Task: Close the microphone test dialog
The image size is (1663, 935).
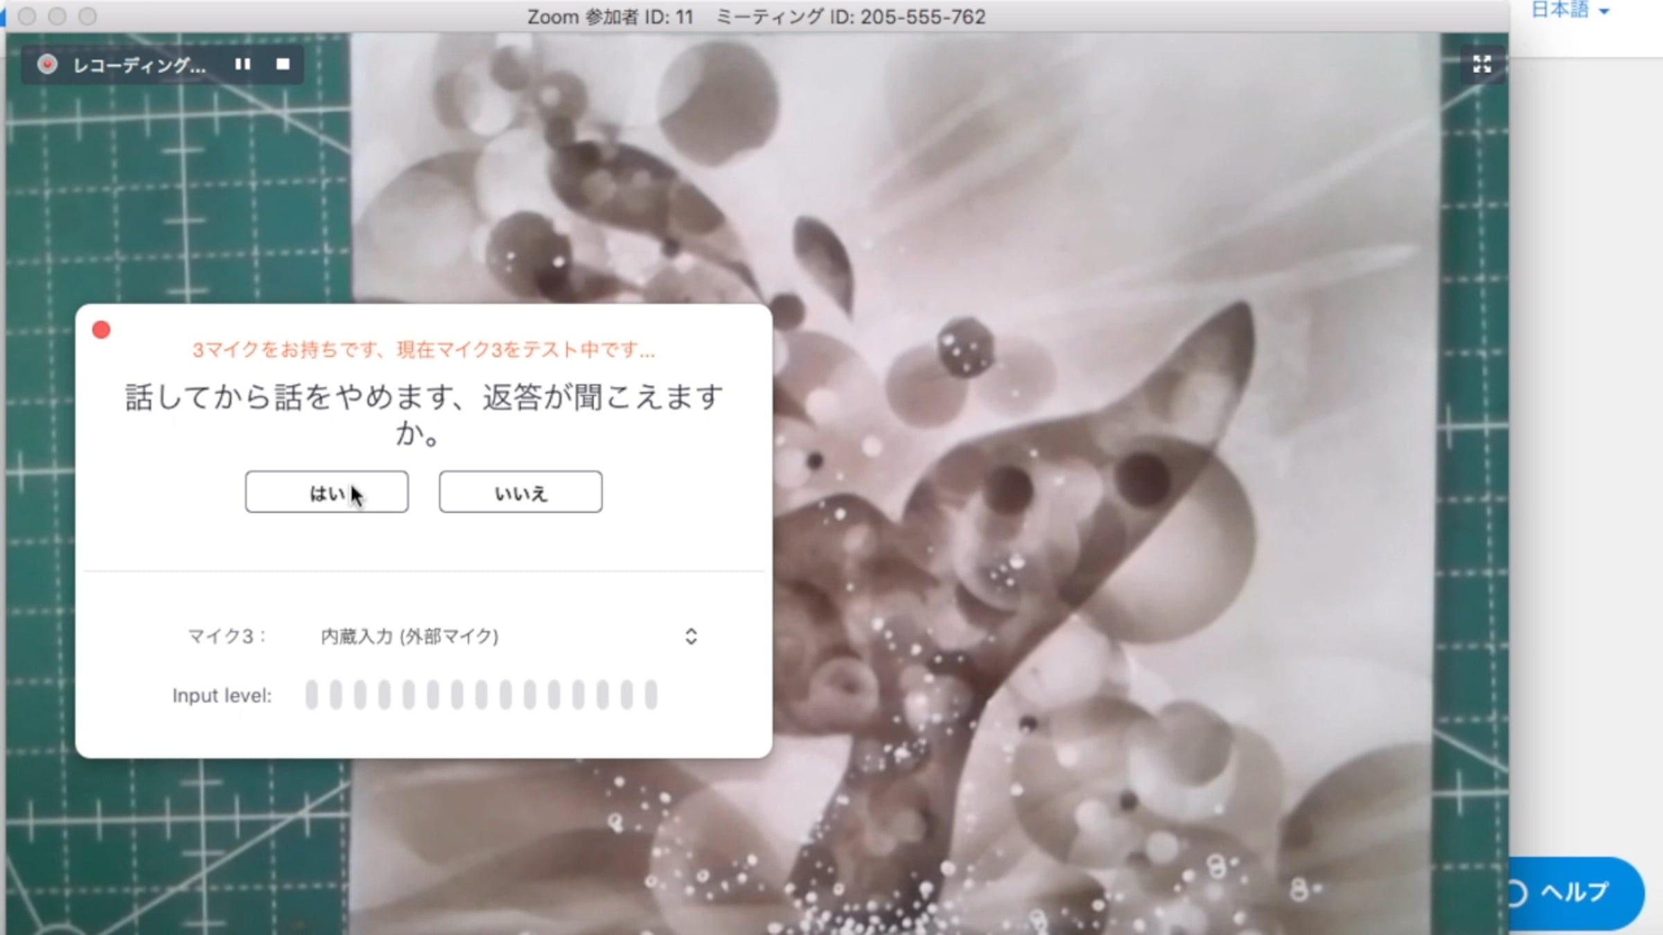Action: [101, 330]
